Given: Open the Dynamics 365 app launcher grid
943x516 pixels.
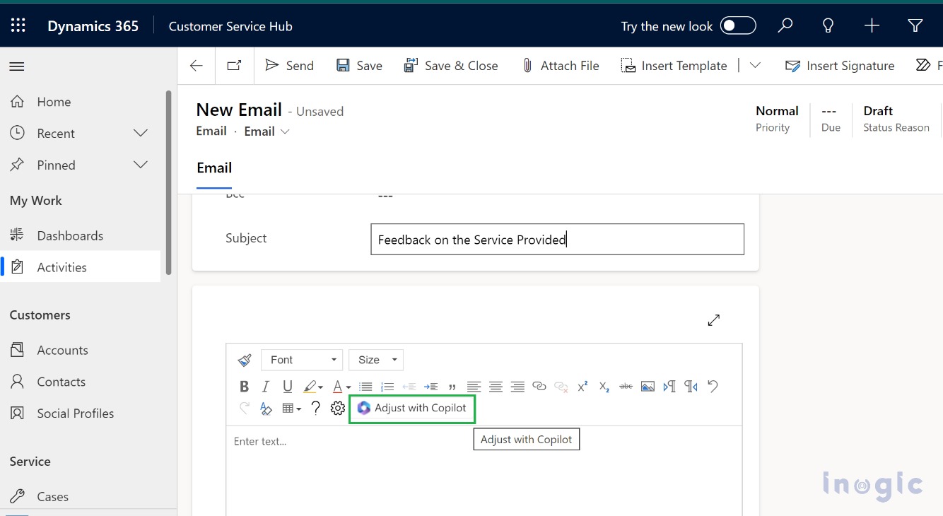Looking at the screenshot, I should [x=18, y=26].
